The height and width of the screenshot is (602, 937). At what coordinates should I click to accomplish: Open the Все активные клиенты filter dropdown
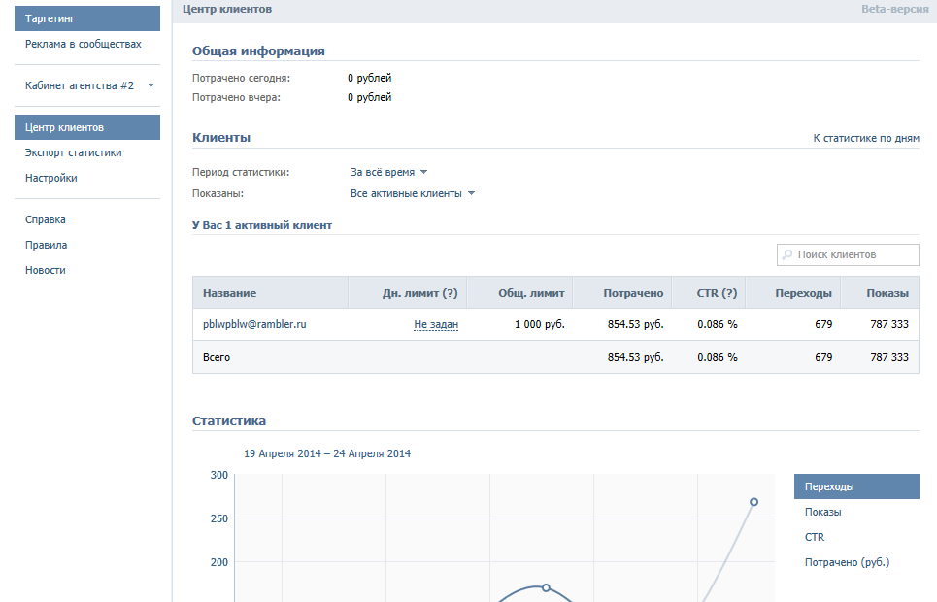413,193
